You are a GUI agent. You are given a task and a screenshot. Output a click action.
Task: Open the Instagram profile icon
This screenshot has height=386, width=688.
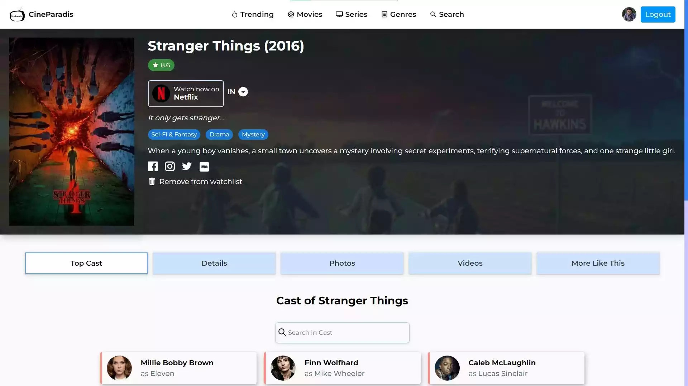[170, 166]
